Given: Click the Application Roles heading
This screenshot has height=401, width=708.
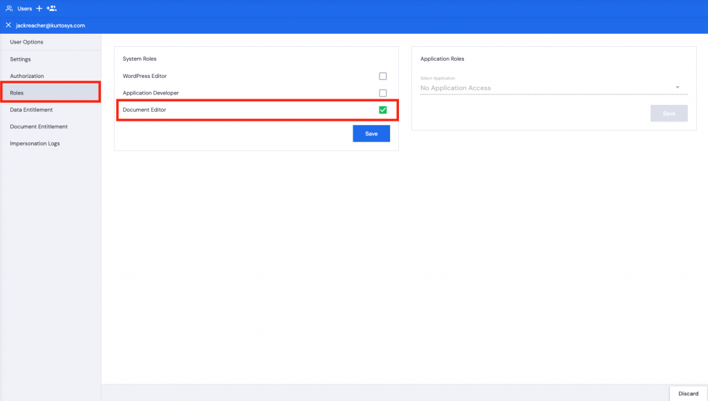Looking at the screenshot, I should pos(442,59).
